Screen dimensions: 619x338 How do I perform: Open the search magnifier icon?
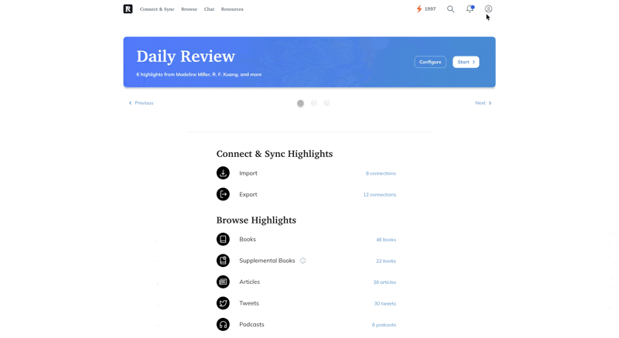click(450, 9)
